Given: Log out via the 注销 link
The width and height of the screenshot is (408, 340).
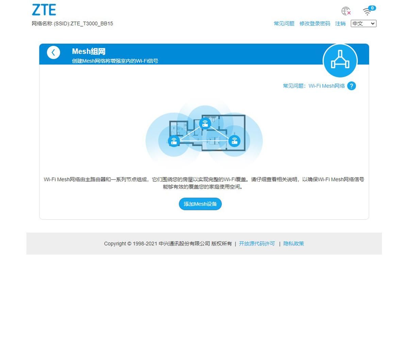Looking at the screenshot, I should (340, 23).
